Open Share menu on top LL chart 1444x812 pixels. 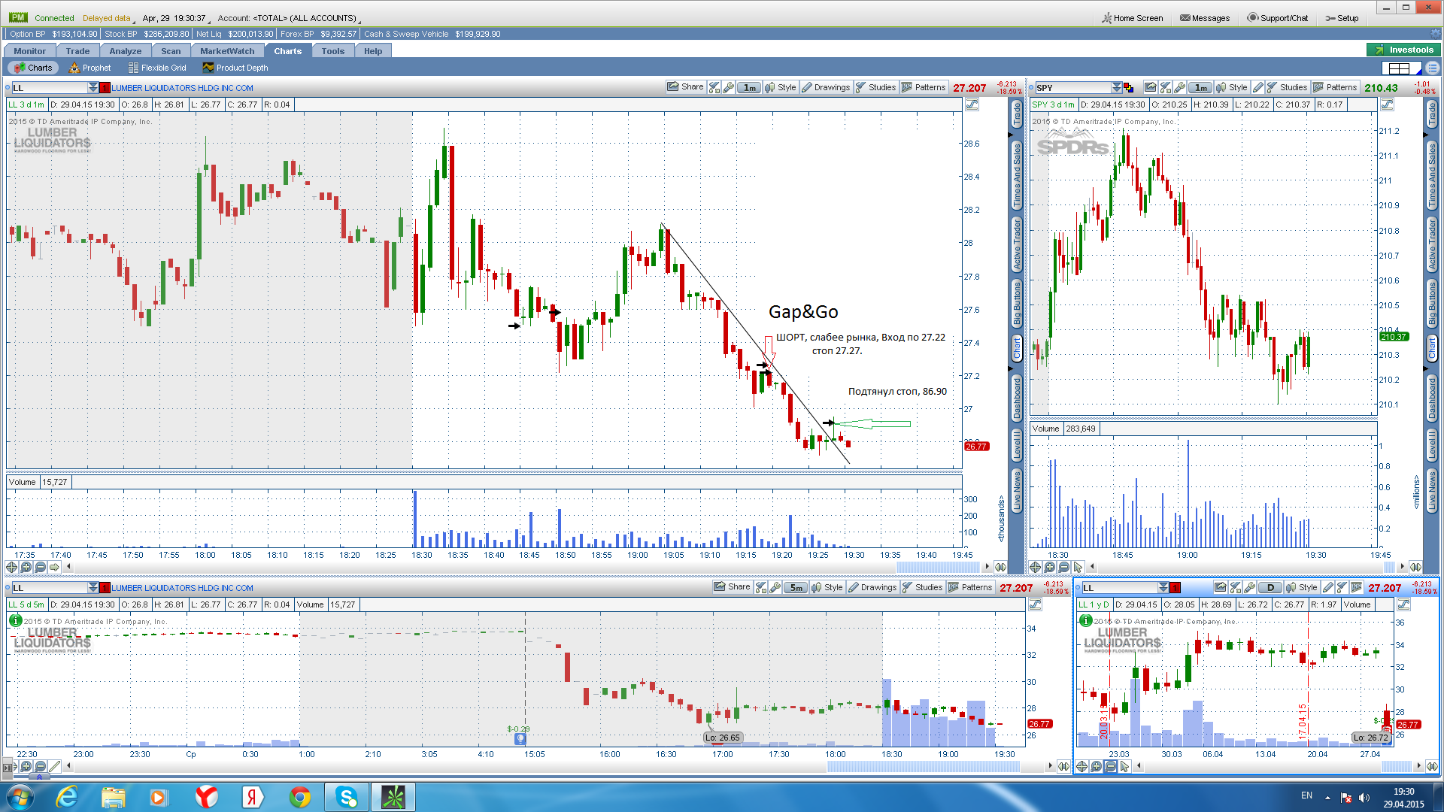coord(685,87)
